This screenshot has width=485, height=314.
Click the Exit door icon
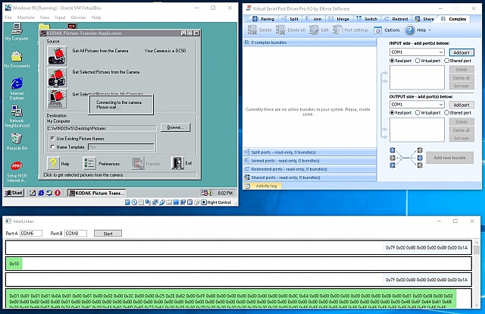pos(177,163)
